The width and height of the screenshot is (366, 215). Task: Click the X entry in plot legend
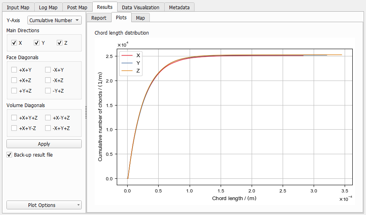(x=131, y=55)
